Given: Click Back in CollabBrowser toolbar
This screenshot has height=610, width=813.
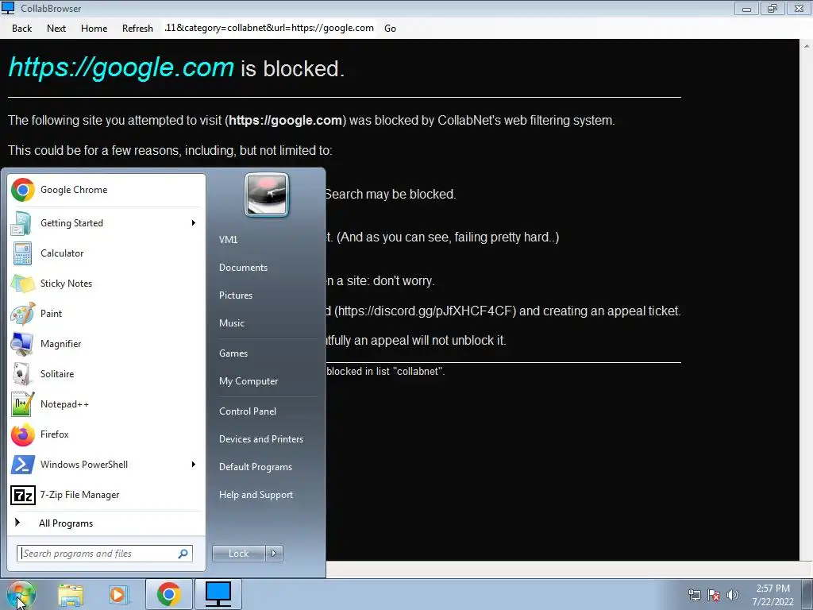Looking at the screenshot, I should 21,29.
